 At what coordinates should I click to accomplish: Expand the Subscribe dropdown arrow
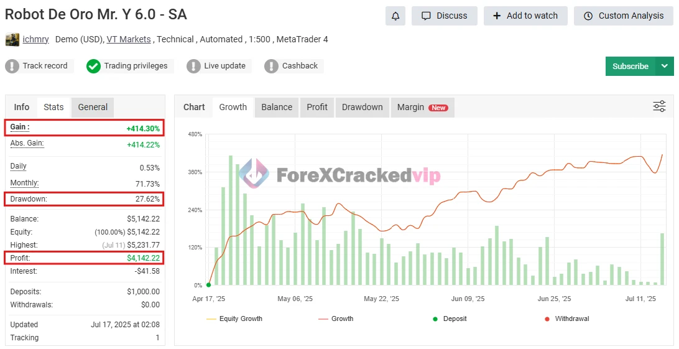click(665, 66)
